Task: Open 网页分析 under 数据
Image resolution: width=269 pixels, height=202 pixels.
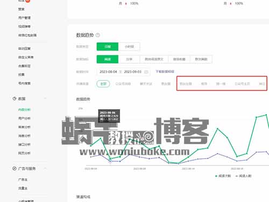Action: (24, 153)
